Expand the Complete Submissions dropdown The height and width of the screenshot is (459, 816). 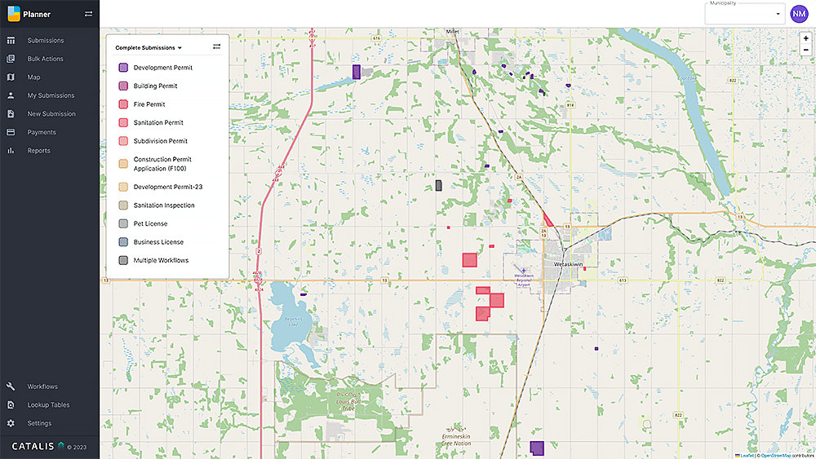[149, 48]
